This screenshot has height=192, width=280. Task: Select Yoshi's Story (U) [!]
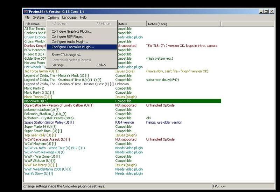38,173
